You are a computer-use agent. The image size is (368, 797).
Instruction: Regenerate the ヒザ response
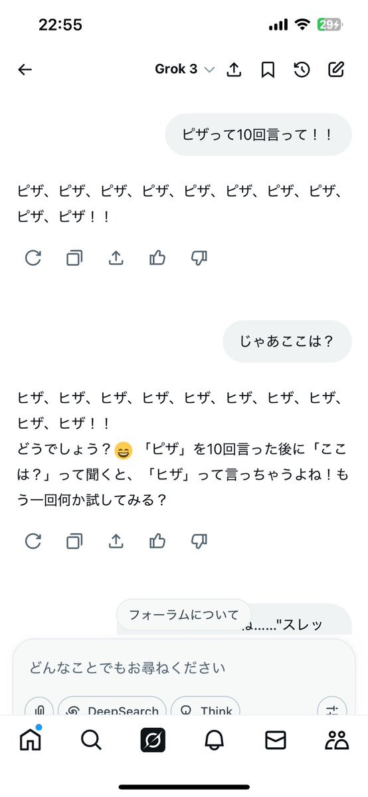pos(33,541)
